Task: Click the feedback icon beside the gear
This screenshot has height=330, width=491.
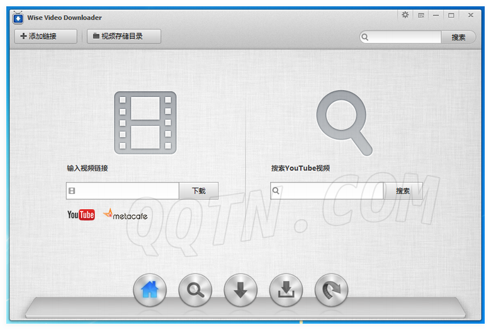Action: tap(420, 15)
